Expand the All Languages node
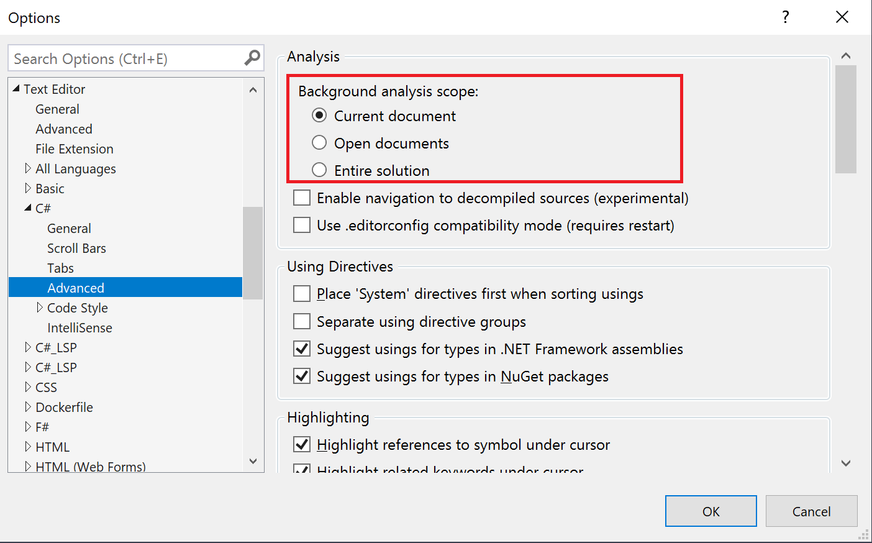 [x=29, y=168]
